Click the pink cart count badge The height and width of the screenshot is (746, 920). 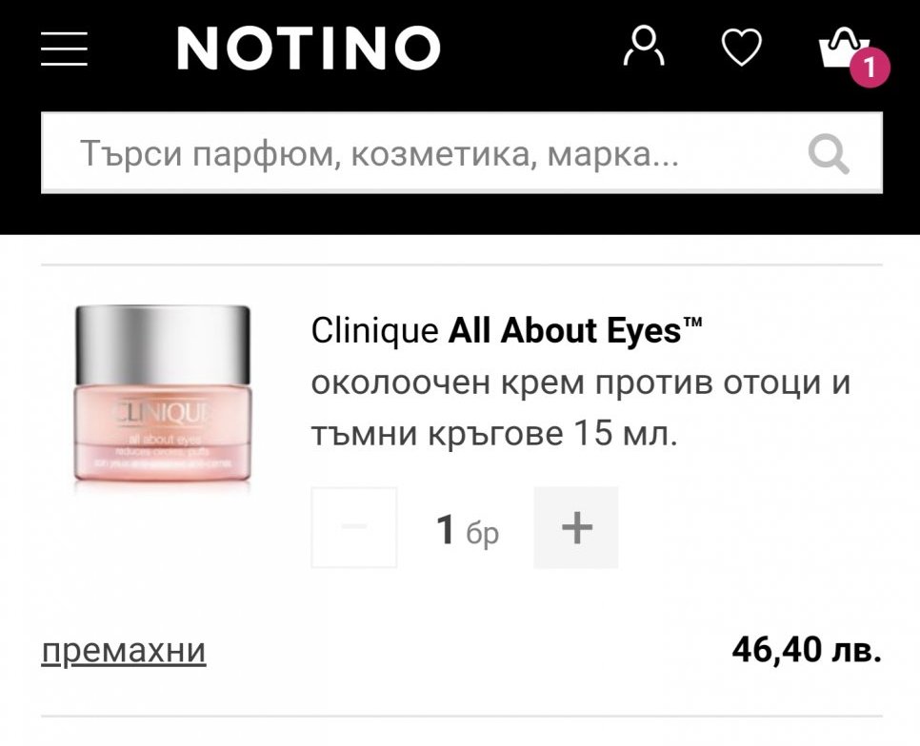point(870,68)
